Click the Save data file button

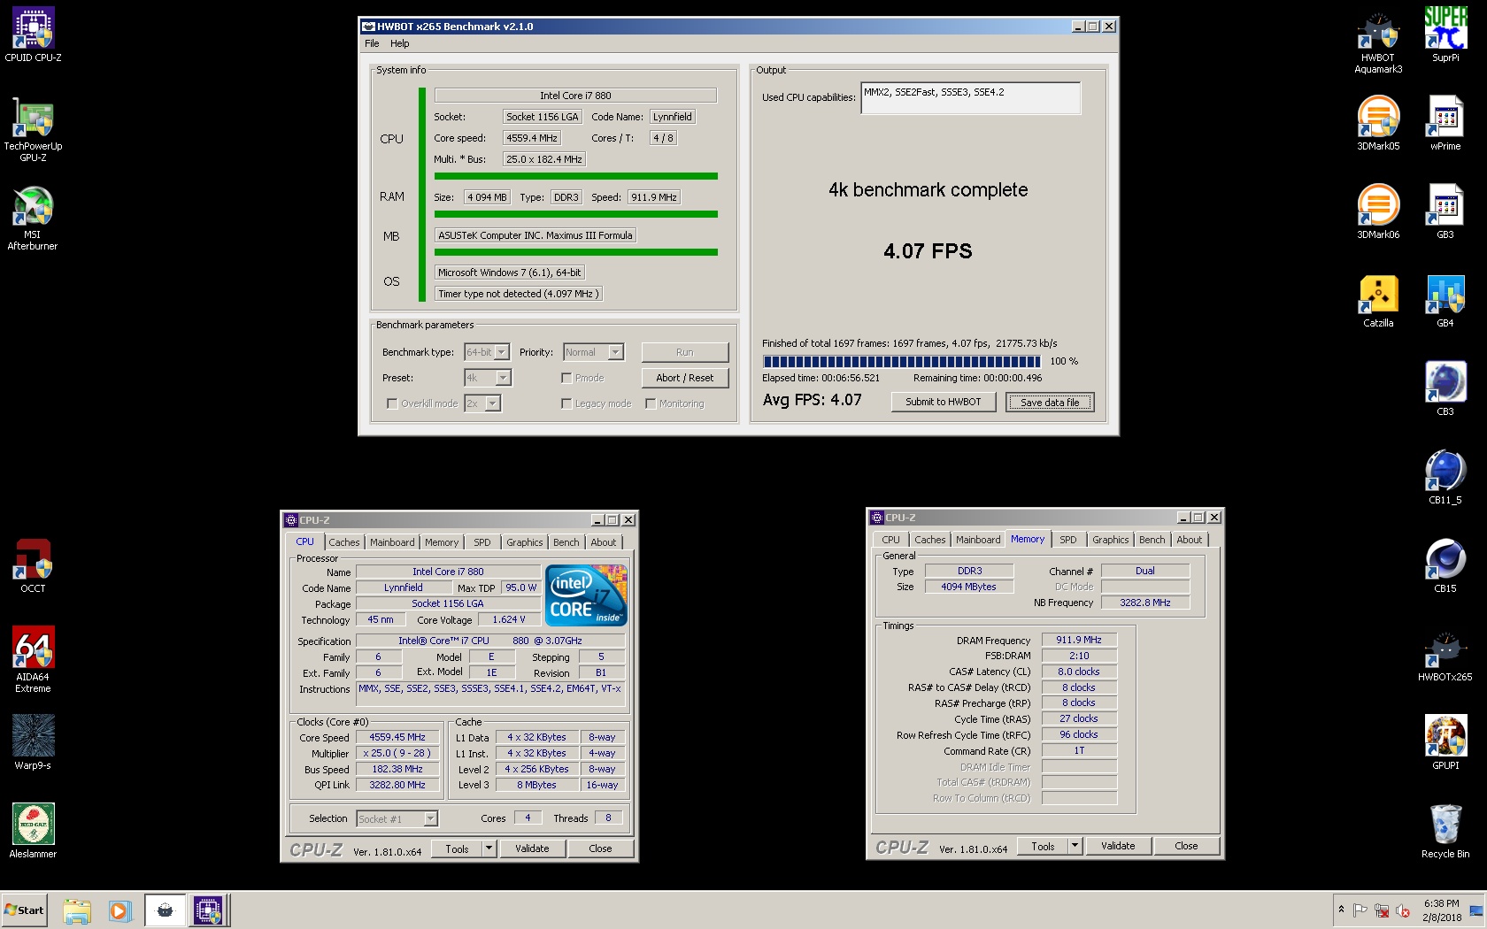1050,403
